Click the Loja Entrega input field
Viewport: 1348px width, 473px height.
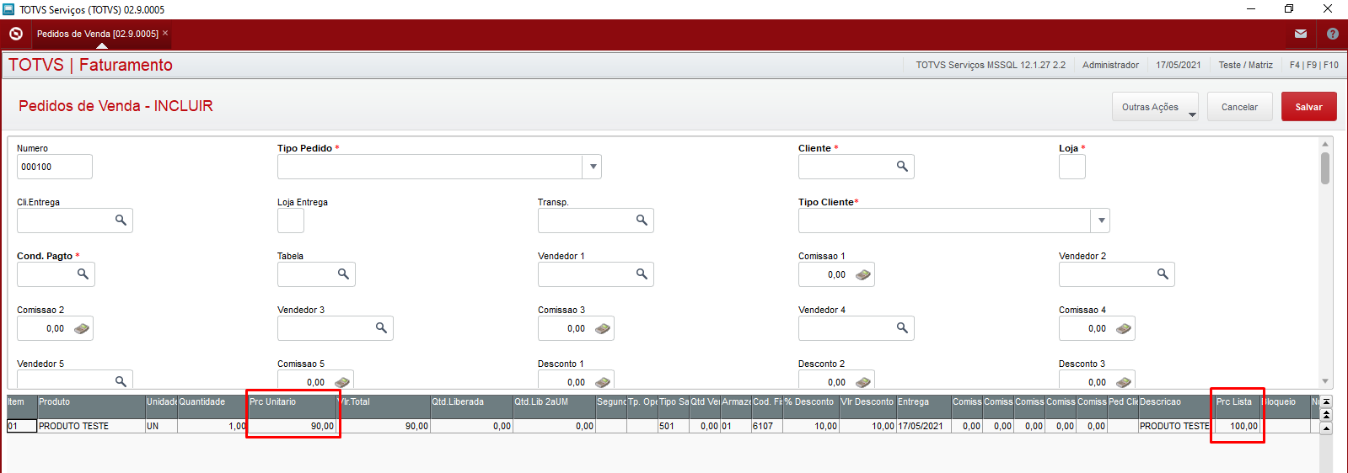point(291,221)
